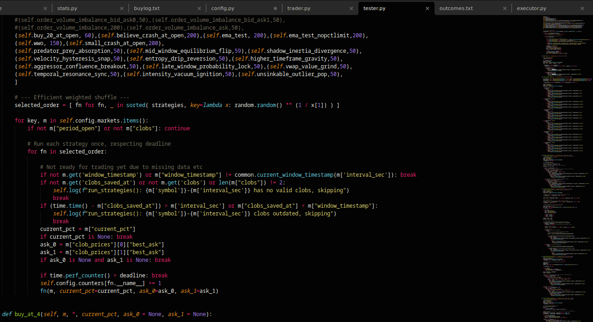Image resolution: width=593 pixels, height=322 pixels.
Task: Close the buylog.txt tab
Action: click(199, 8)
